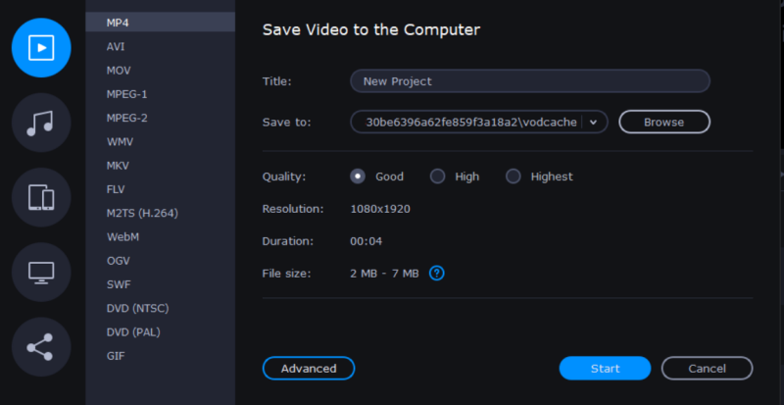Select GIF output format
The image size is (784, 405).
pyautogui.click(x=116, y=356)
